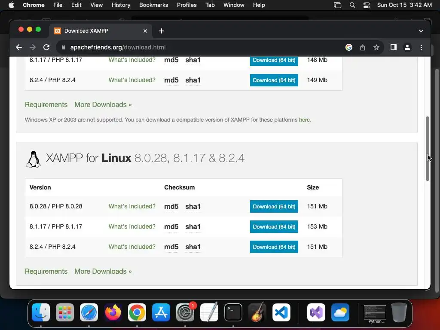Open Trash from the Dock
Screen dimensions: 440x330
point(399,312)
